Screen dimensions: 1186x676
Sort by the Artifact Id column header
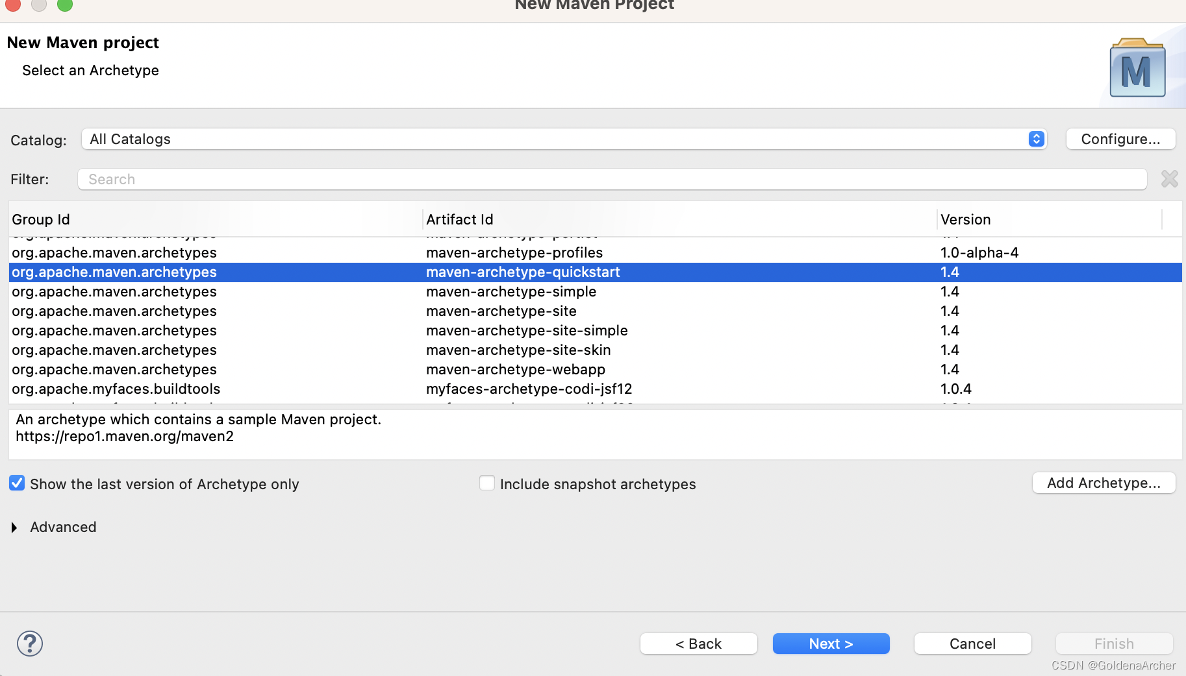679,219
